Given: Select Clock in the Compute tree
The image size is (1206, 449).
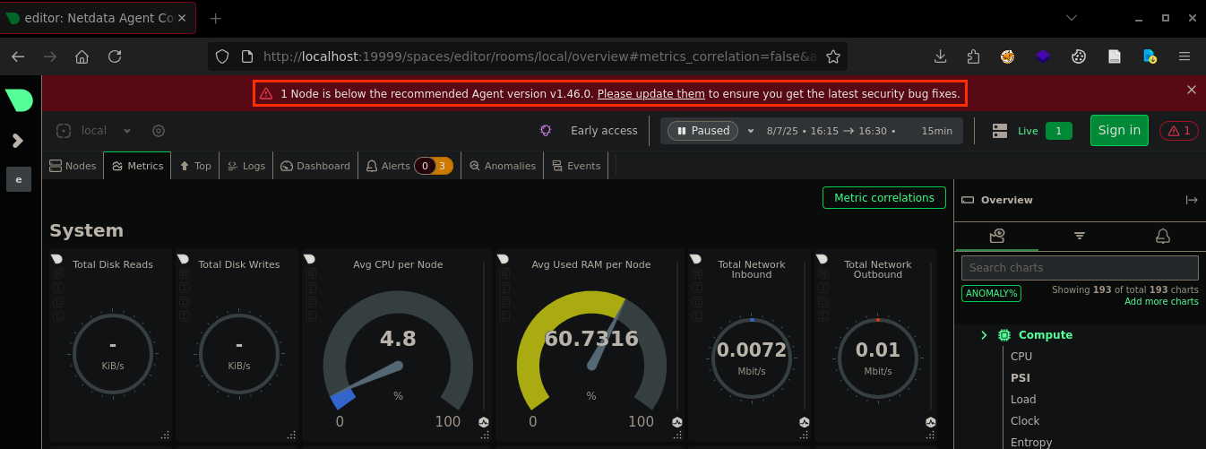Looking at the screenshot, I should (1025, 420).
